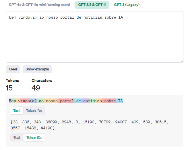186x150 pixels.
Task: Click the highlighted "nosso" token
Action: pos(52,101)
